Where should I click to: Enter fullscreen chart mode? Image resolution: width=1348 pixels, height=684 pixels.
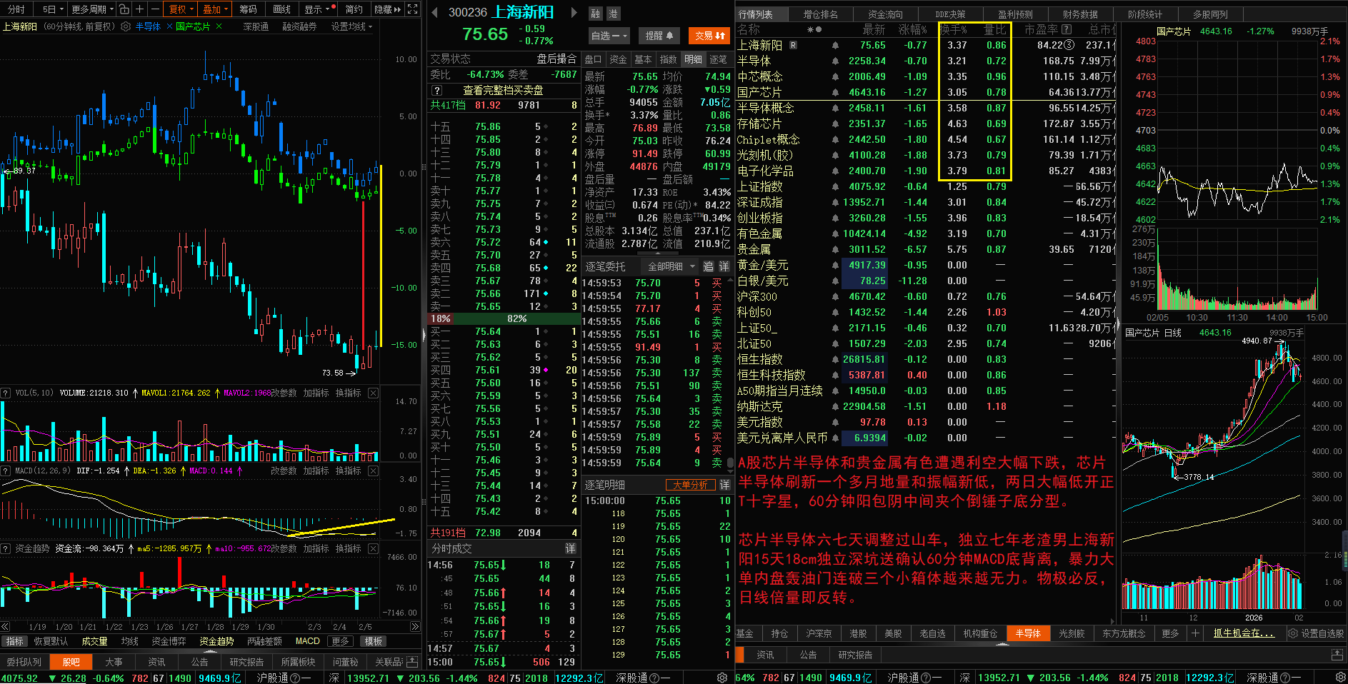coord(412,9)
